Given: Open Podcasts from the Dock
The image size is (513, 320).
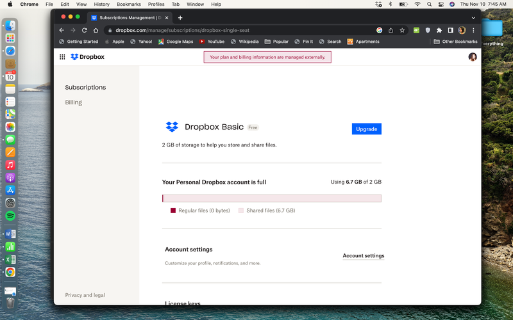Looking at the screenshot, I should 10,178.
